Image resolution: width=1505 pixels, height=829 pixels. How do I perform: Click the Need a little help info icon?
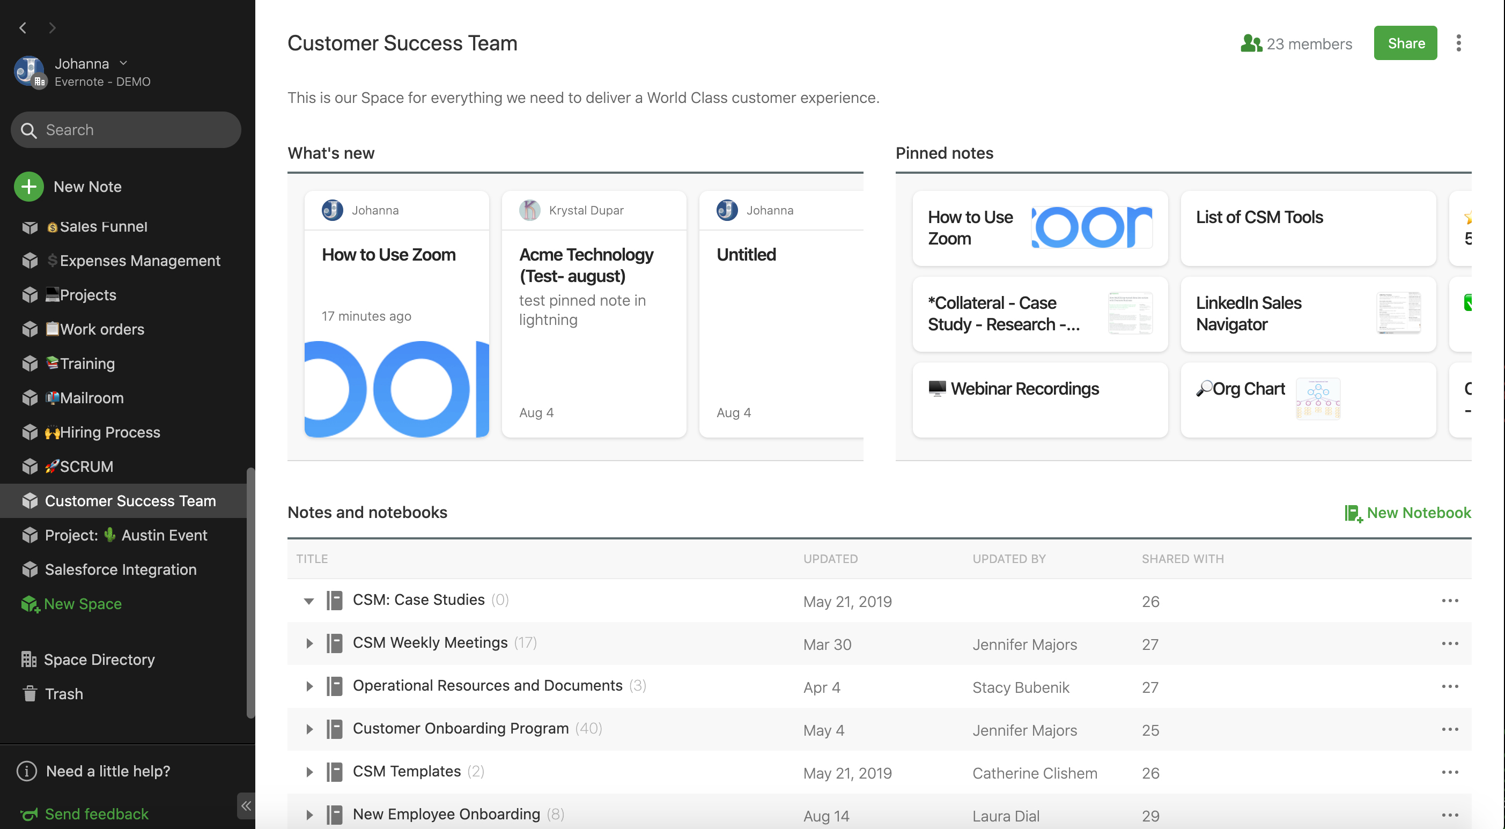pos(27,771)
